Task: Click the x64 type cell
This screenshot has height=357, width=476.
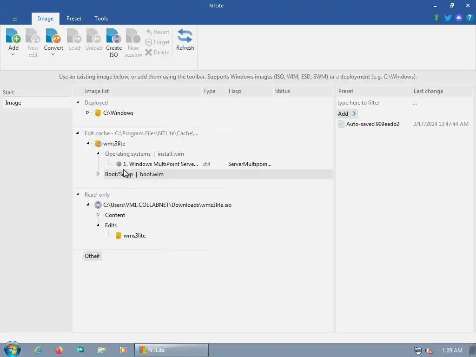Action: click(x=206, y=164)
